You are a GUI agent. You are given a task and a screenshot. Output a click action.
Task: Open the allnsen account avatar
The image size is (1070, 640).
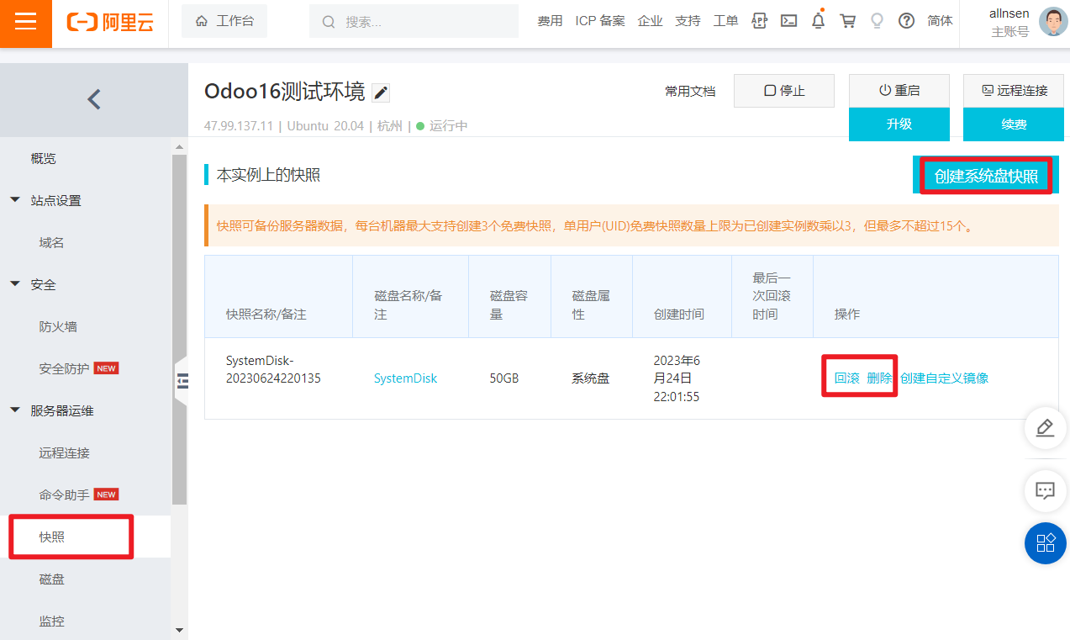(x=1053, y=22)
